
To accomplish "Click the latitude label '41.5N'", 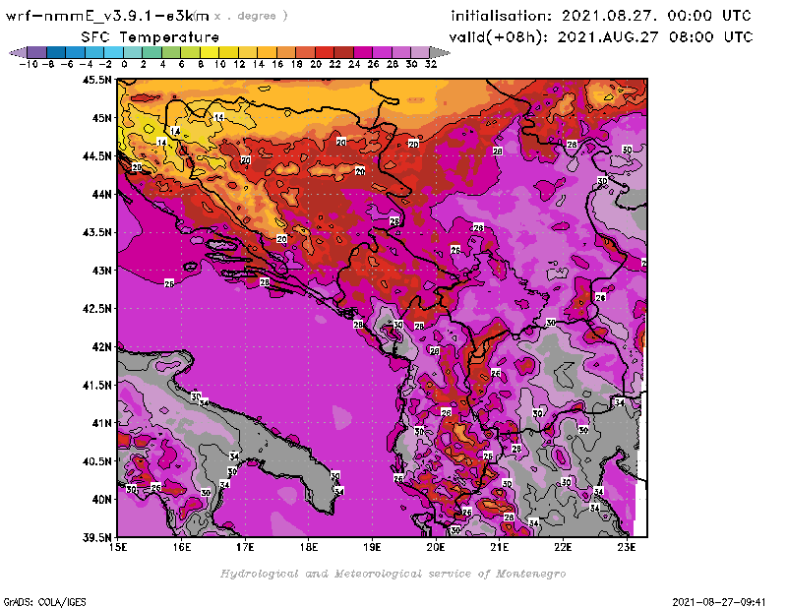I will [x=96, y=385].
